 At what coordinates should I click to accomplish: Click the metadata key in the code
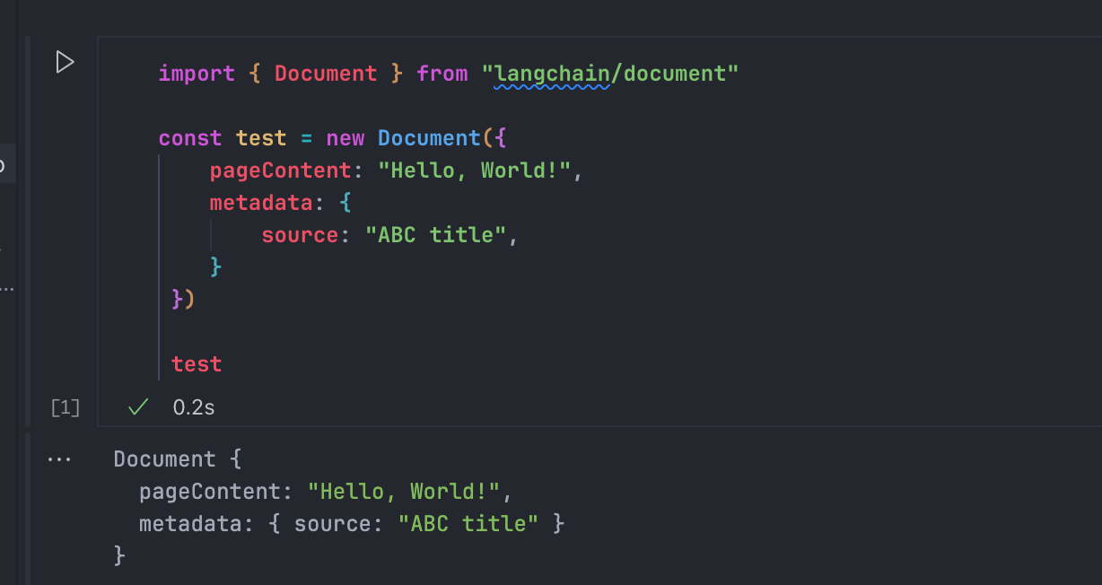pos(261,203)
